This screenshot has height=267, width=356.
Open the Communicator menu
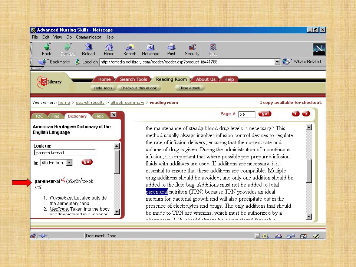88,37
